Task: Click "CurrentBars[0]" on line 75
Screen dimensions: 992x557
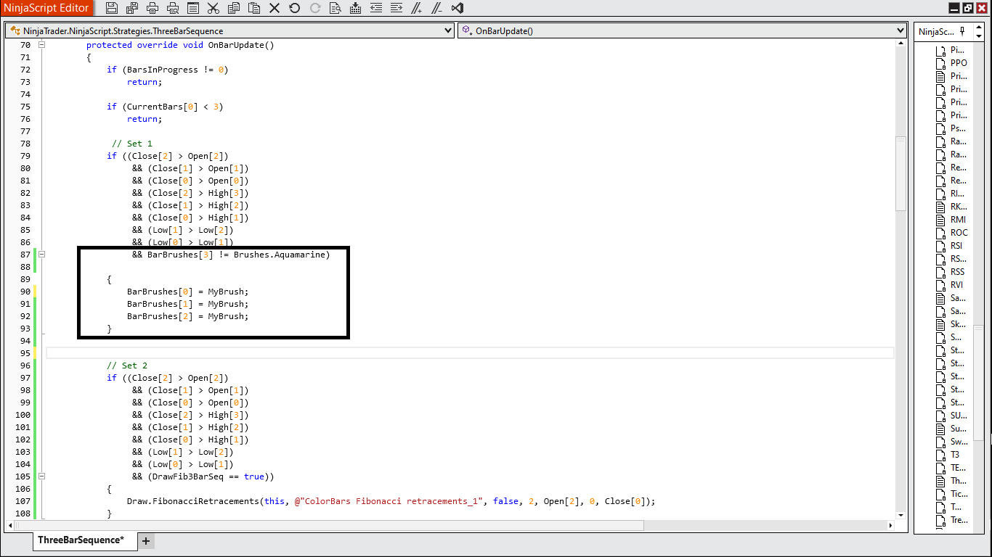Action: click(163, 107)
